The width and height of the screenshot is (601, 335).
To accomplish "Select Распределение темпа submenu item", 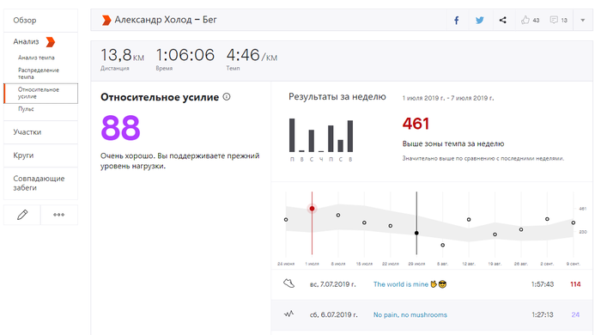I will coord(39,73).
